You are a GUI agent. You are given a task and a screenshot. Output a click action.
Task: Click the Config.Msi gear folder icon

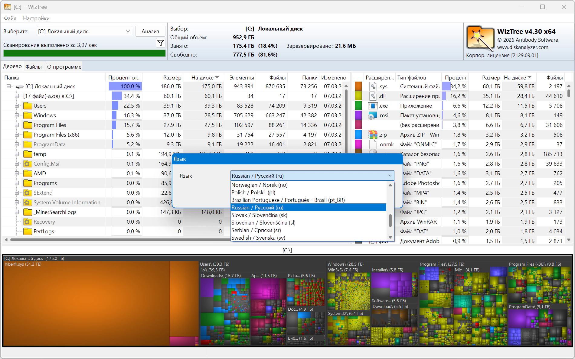click(28, 164)
